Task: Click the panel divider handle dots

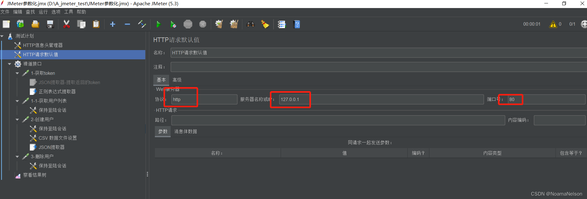Action: (147, 174)
